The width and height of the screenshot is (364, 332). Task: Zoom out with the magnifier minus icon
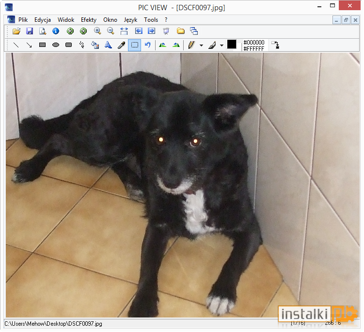(x=111, y=31)
